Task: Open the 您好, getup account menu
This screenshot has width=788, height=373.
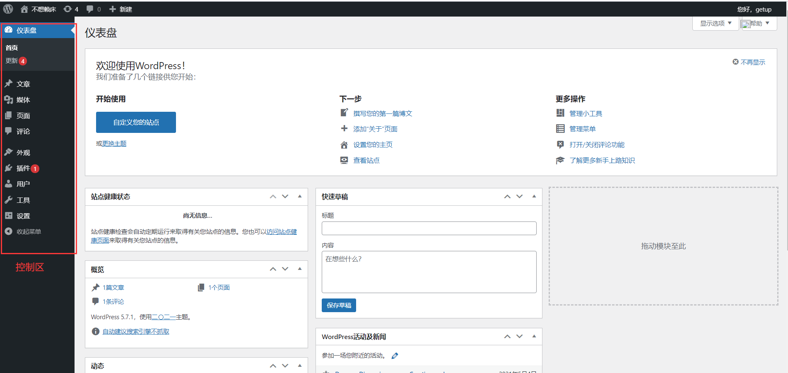Action: pyautogui.click(x=754, y=9)
